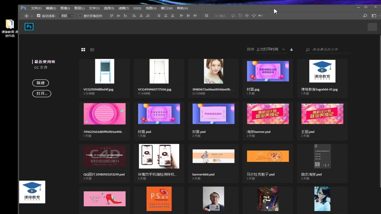Image resolution: width=381 pixels, height=214 pixels.
Task: Click the distribute top edges icon
Action: click(159, 16)
